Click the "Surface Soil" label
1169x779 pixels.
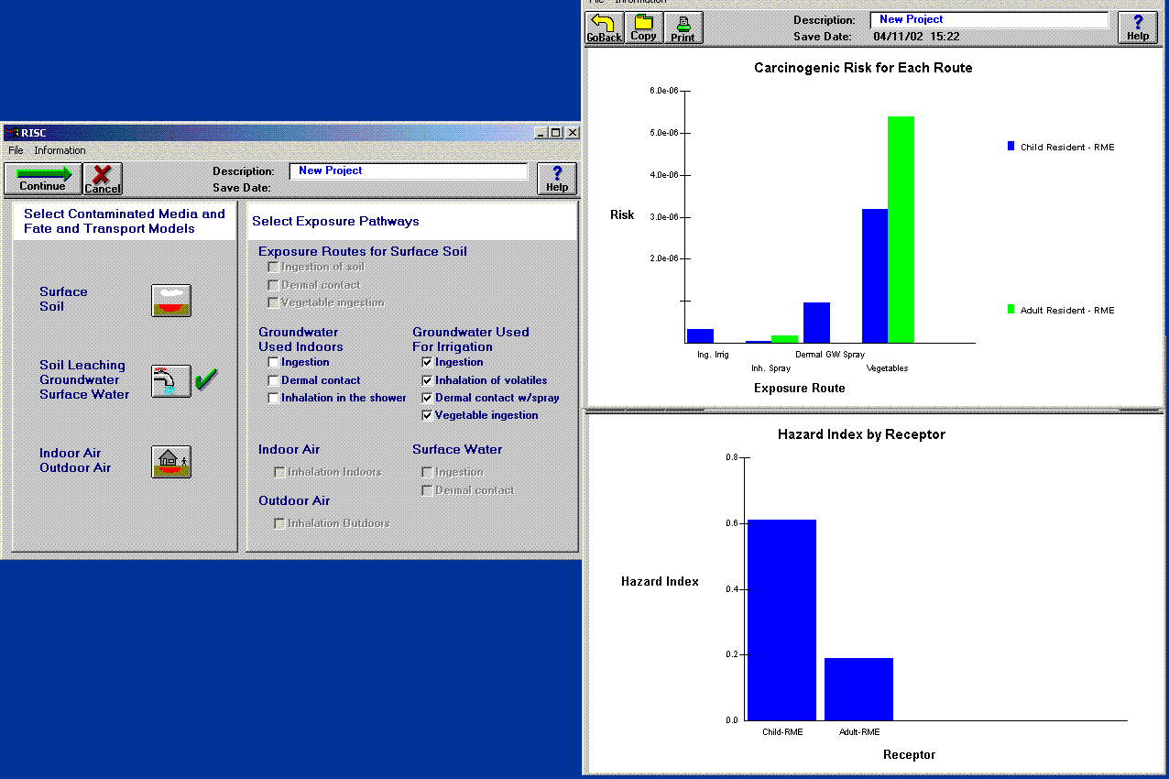[63, 299]
